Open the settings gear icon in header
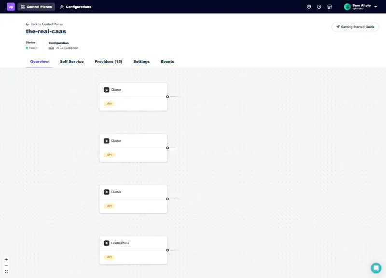Screen dimensions: 386x278 tap(309, 7)
